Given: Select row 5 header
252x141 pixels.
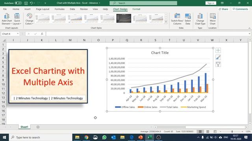Looking at the screenshot, I should pos(3,62).
